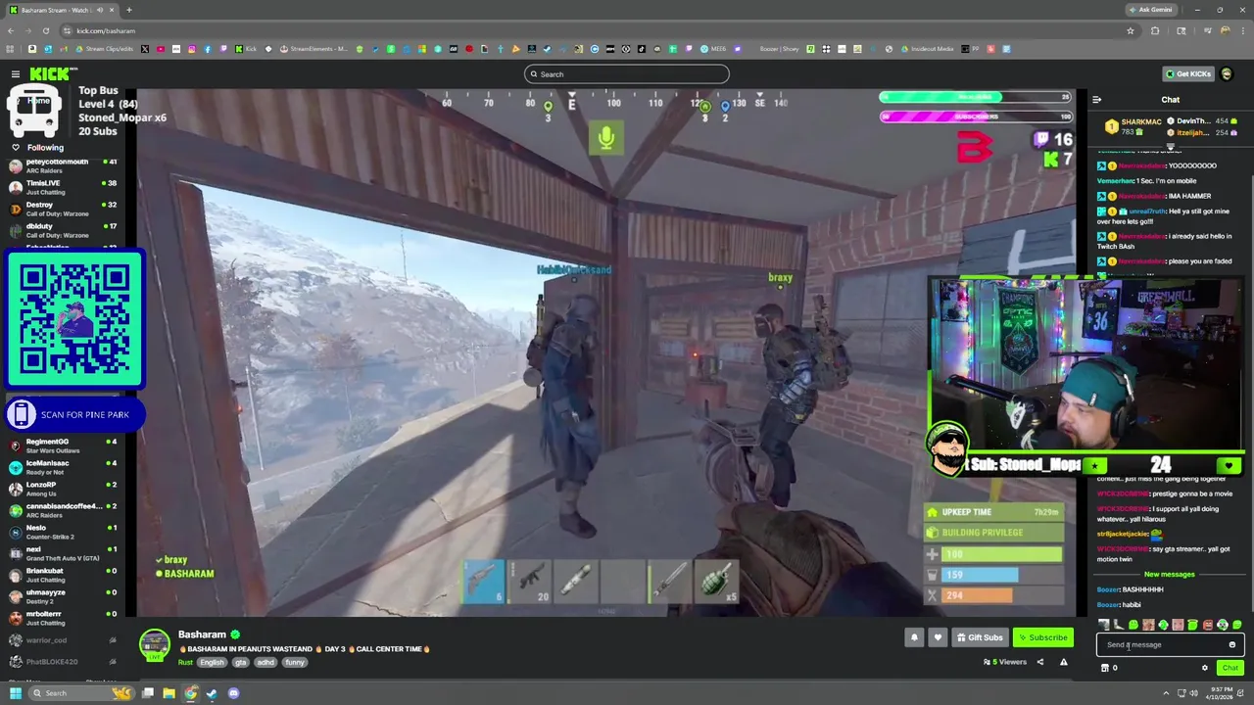Image resolution: width=1254 pixels, height=705 pixels.
Task: Click Ask Gemini button
Action: coord(1149,10)
